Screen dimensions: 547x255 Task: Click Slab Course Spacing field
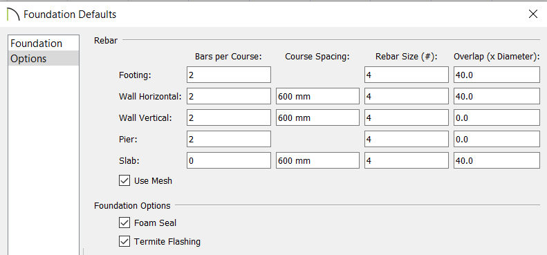317,160
